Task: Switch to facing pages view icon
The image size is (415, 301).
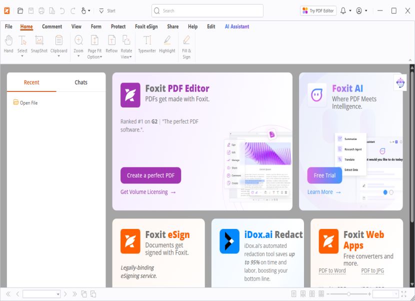Action: [x=312, y=294]
